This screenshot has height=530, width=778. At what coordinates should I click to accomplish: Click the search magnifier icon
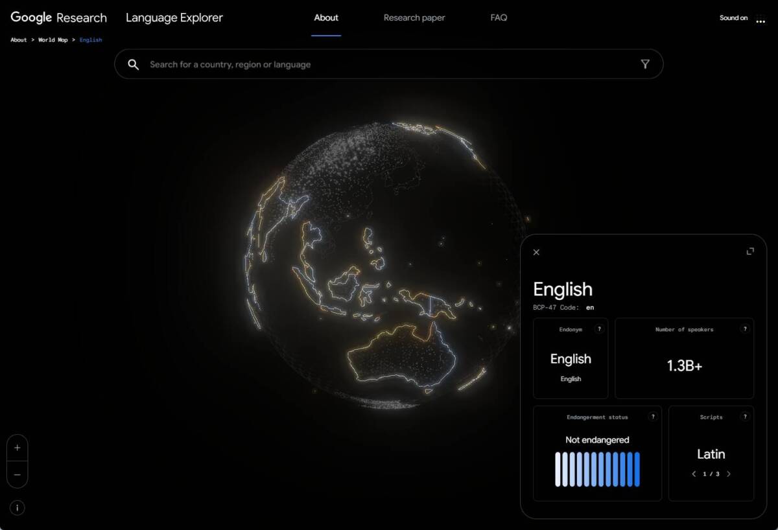pos(134,64)
